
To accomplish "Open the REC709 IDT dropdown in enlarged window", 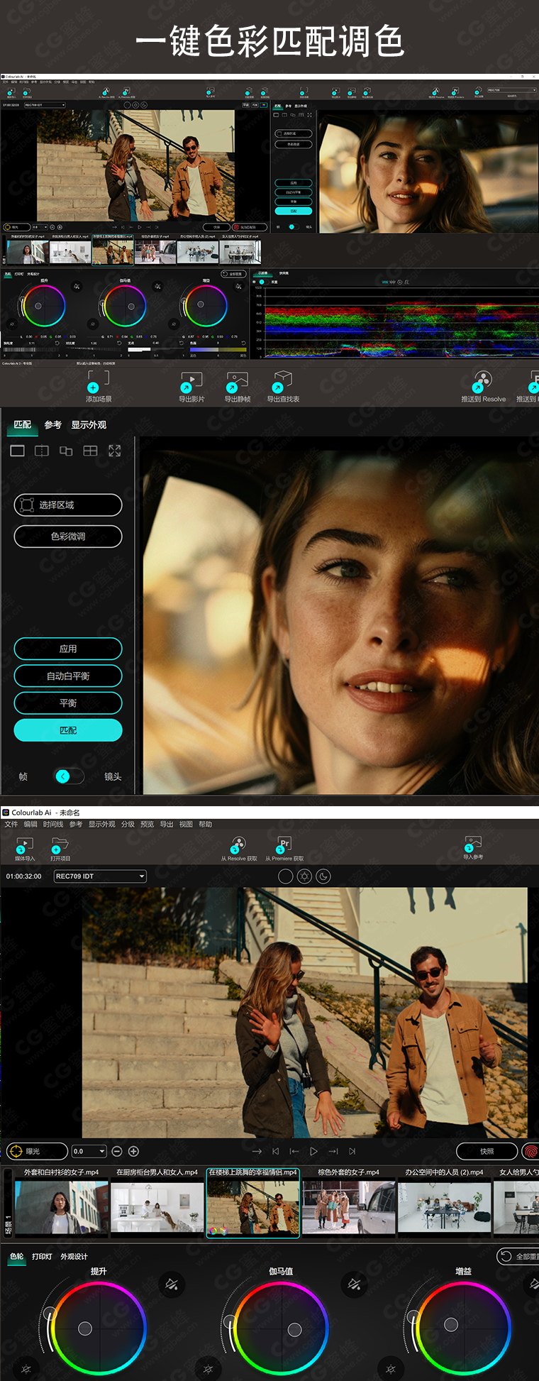I will [x=100, y=876].
